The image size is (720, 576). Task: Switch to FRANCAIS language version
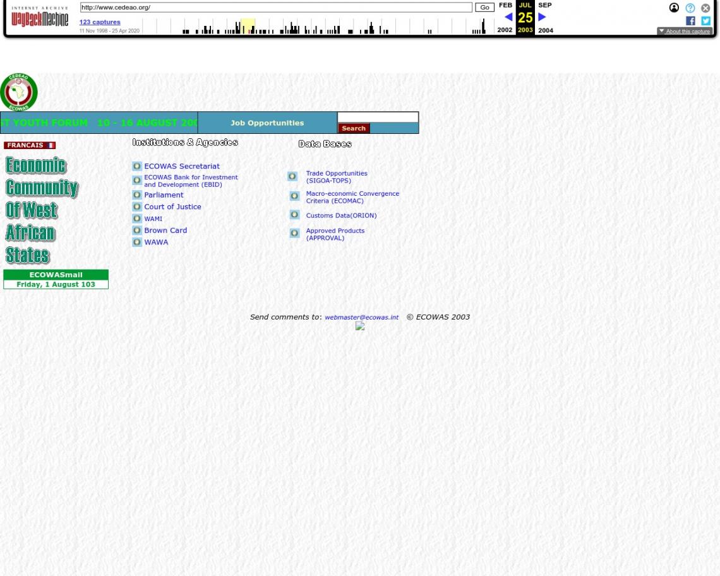click(x=30, y=145)
